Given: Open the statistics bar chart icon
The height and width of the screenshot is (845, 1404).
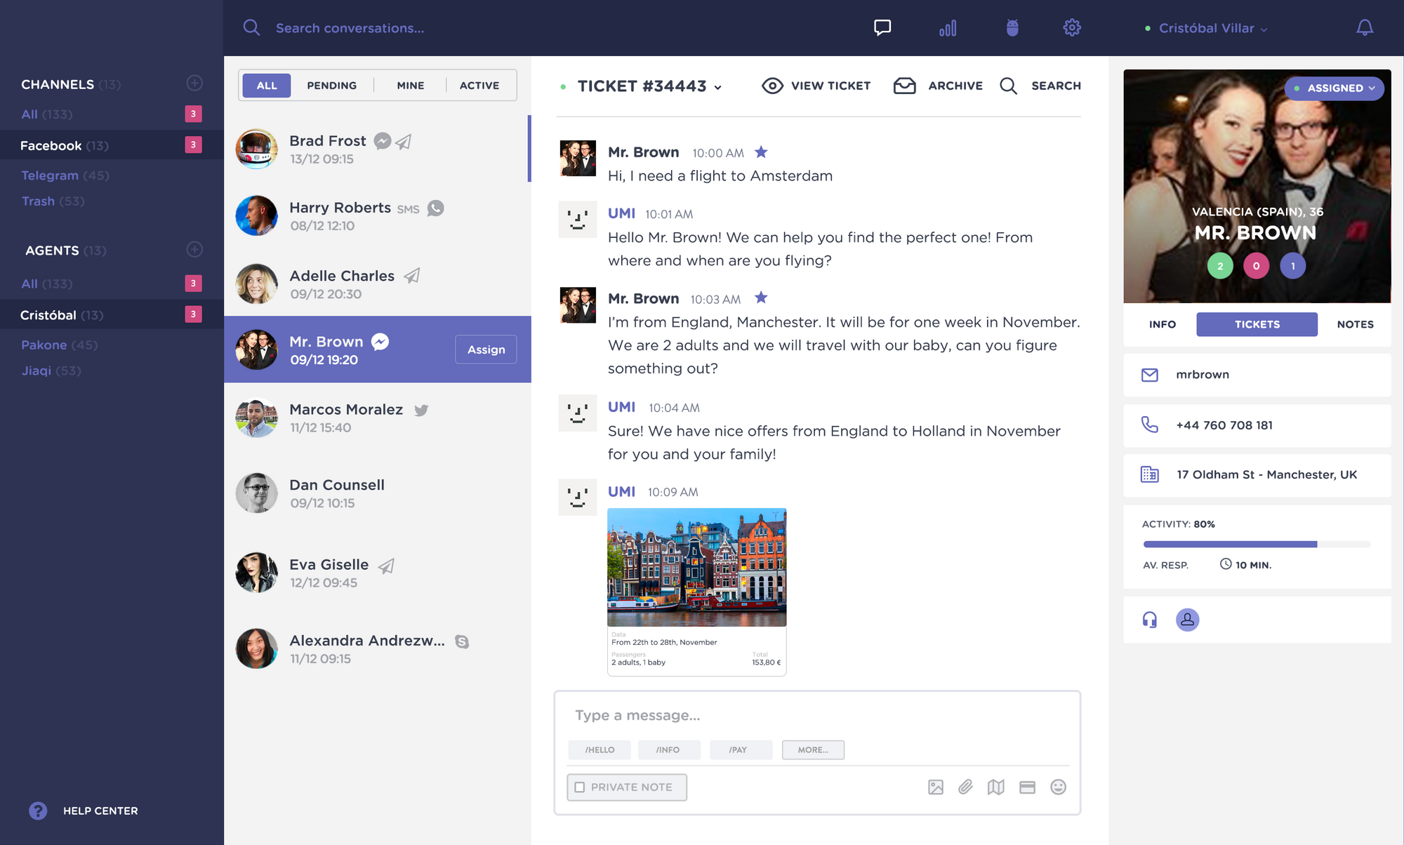Looking at the screenshot, I should pyautogui.click(x=948, y=28).
